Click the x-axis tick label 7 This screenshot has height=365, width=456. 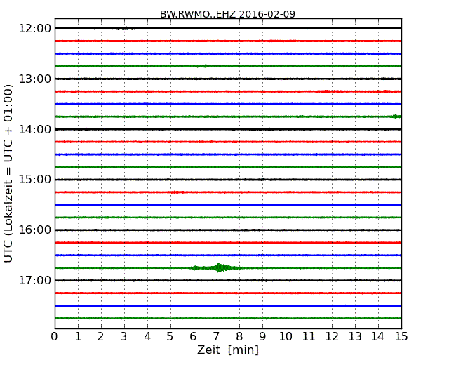(216, 337)
